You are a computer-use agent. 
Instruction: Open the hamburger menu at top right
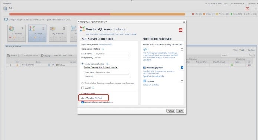click(x=256, y=9)
